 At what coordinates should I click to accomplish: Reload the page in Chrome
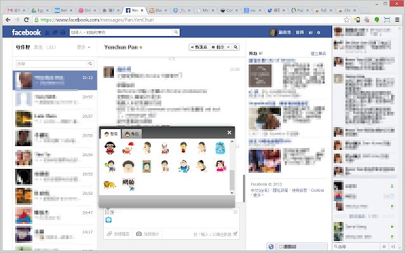26,20
